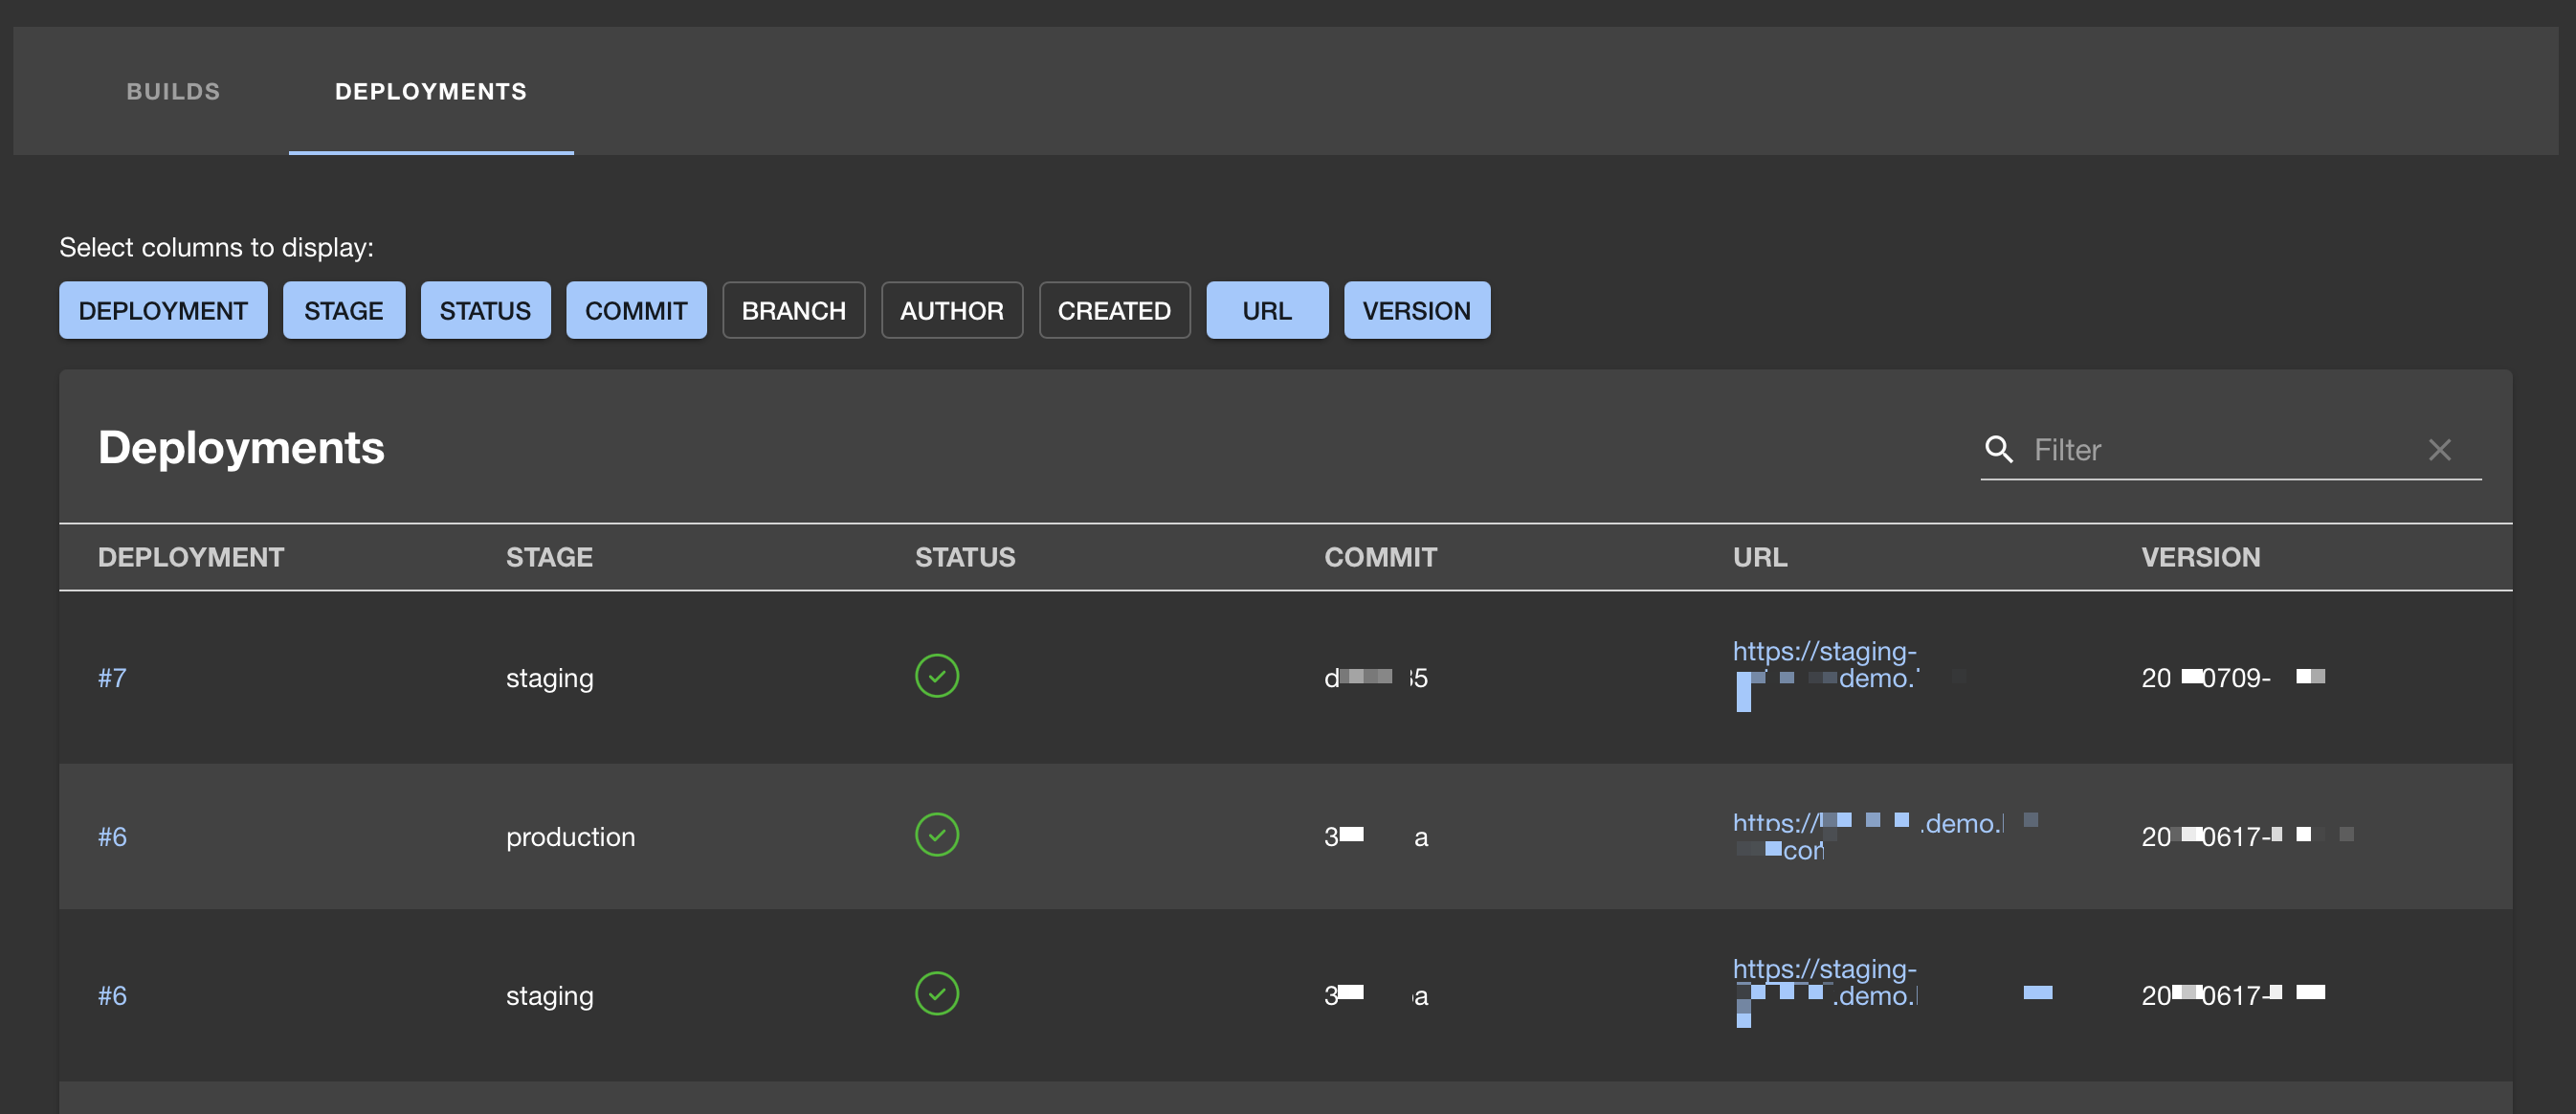Select the DEPLOYMENTS tab
This screenshot has height=1114, width=2576.
tap(431, 91)
